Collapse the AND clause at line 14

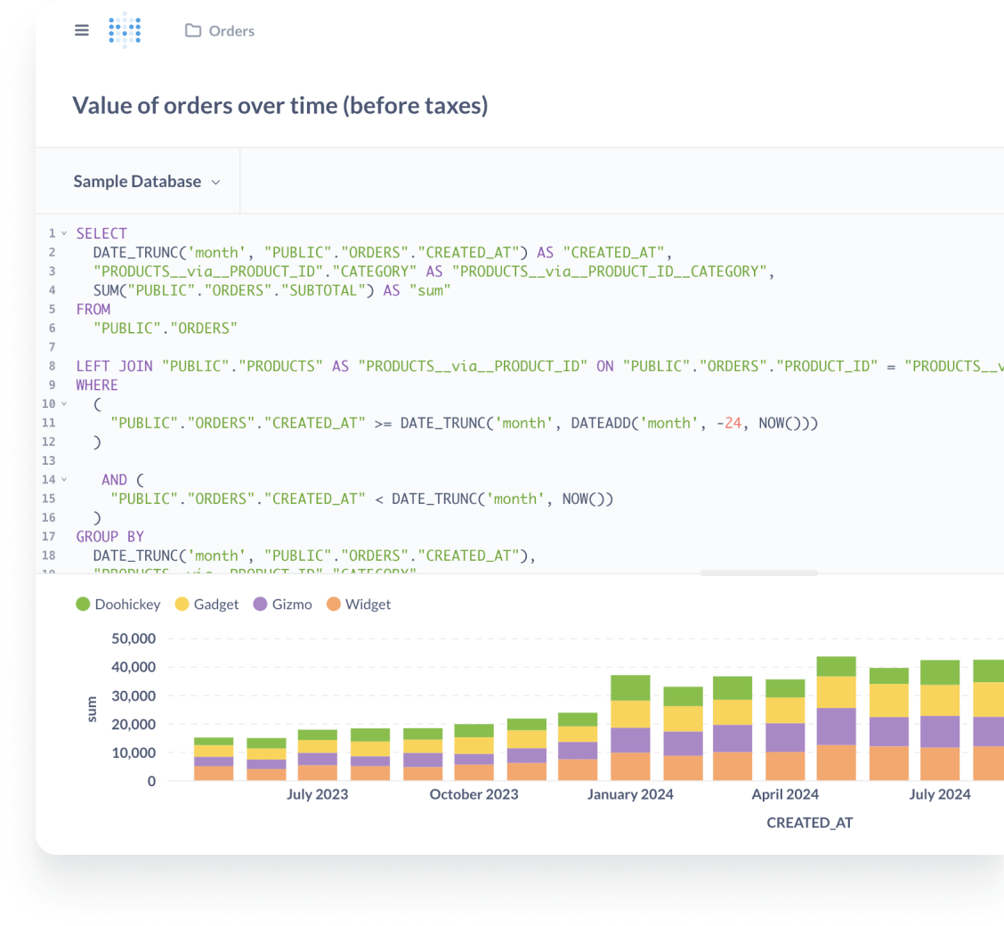(x=64, y=480)
